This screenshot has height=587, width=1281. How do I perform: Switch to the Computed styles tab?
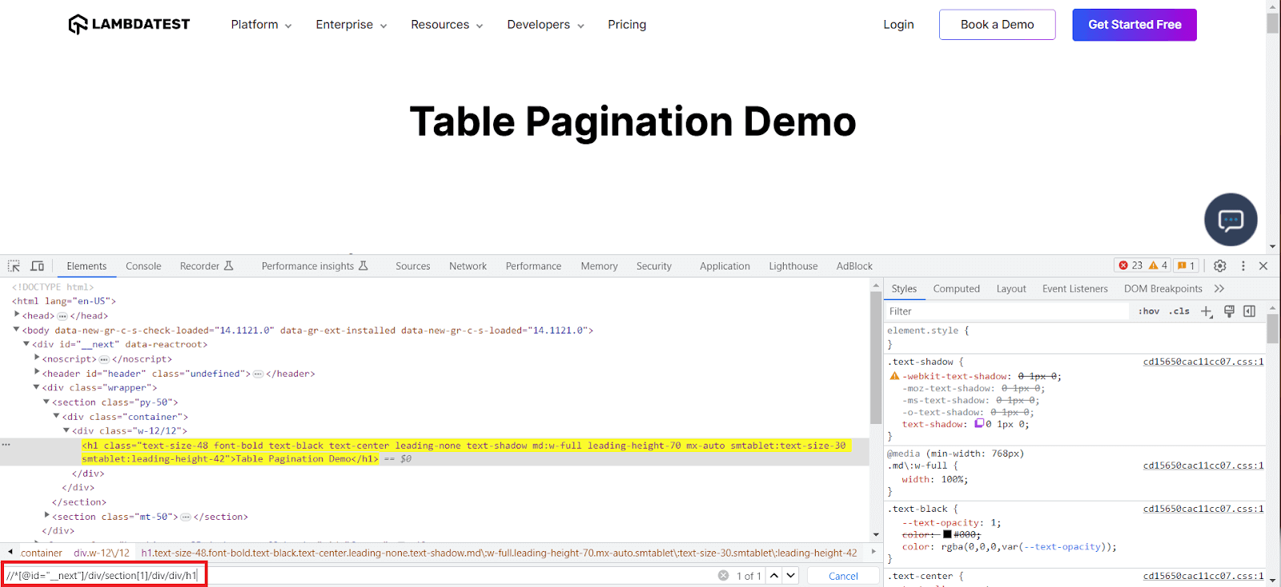pos(956,289)
